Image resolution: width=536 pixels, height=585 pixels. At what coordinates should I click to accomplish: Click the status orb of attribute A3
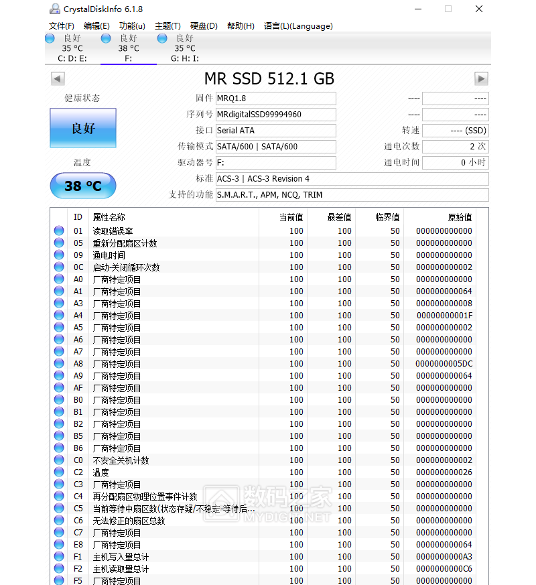[59, 303]
